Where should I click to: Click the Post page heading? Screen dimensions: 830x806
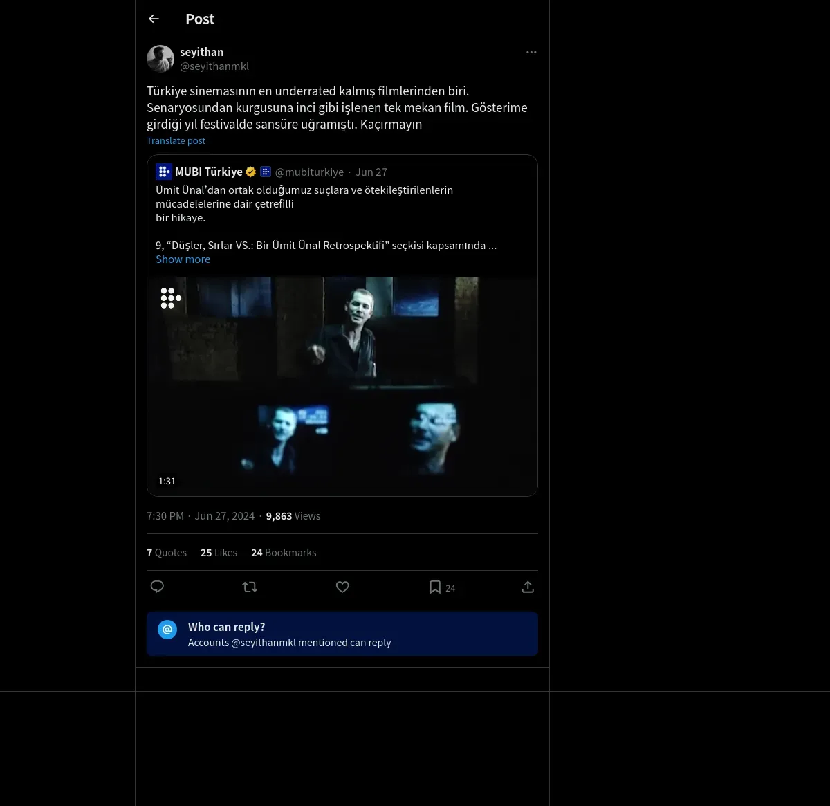pyautogui.click(x=200, y=19)
